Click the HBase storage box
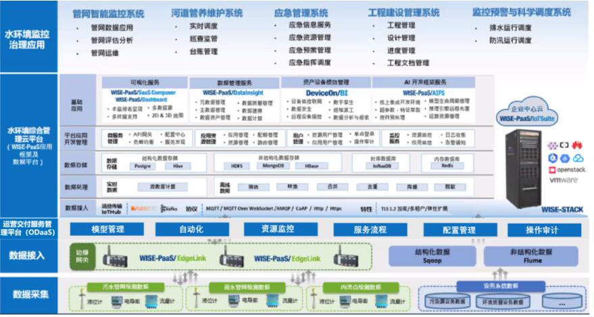The height and width of the screenshot is (317, 594). pyautogui.click(x=312, y=166)
